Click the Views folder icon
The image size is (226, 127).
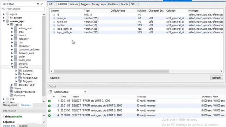click(12, 88)
